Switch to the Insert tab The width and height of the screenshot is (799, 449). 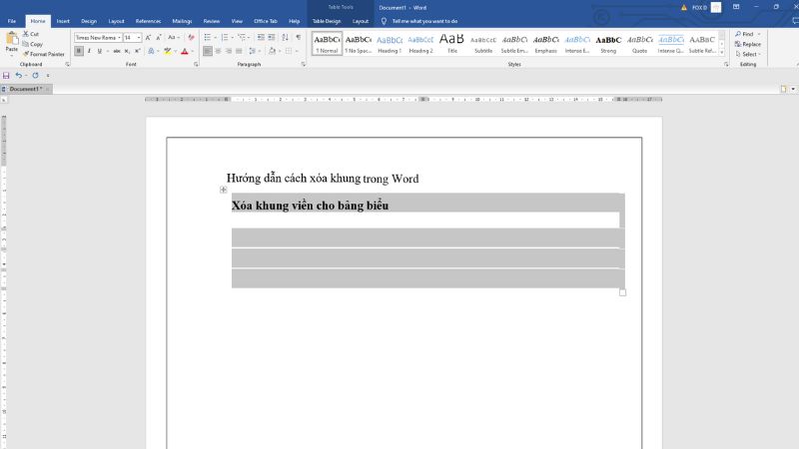(63, 20)
